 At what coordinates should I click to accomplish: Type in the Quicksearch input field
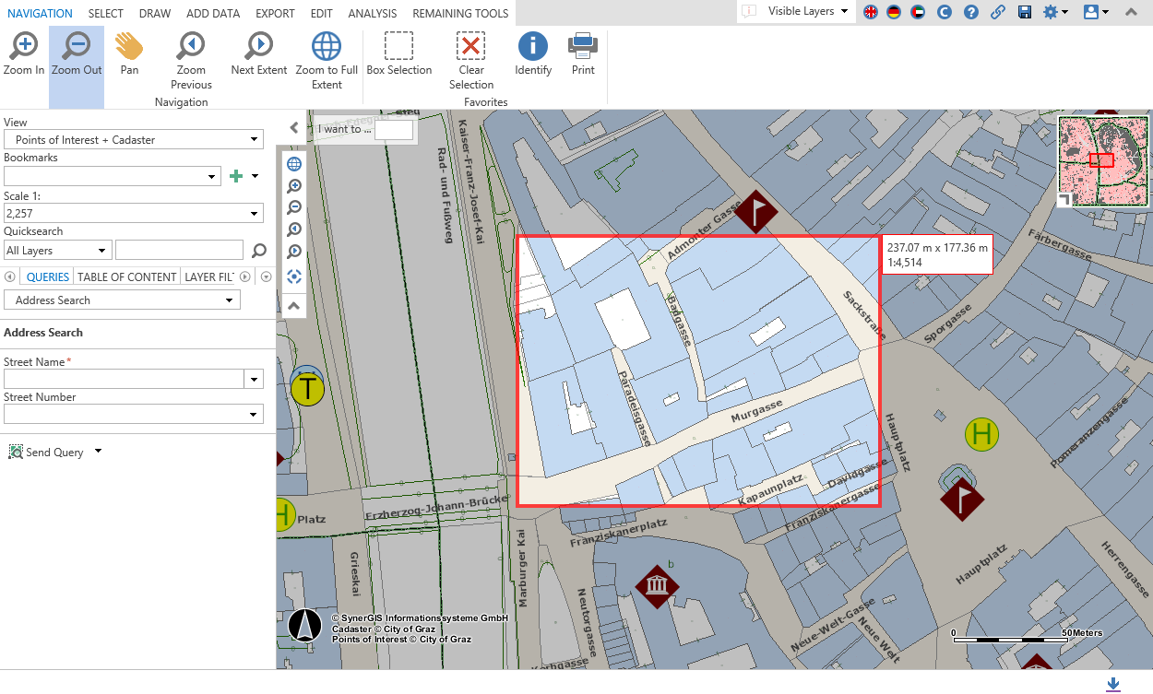pyautogui.click(x=179, y=250)
